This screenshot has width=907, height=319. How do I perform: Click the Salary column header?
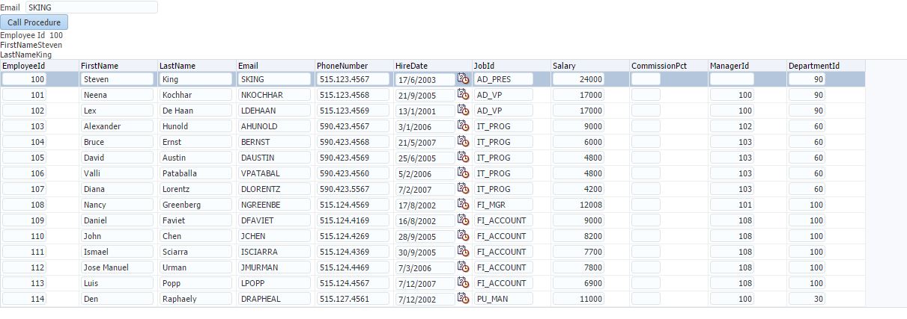point(589,66)
